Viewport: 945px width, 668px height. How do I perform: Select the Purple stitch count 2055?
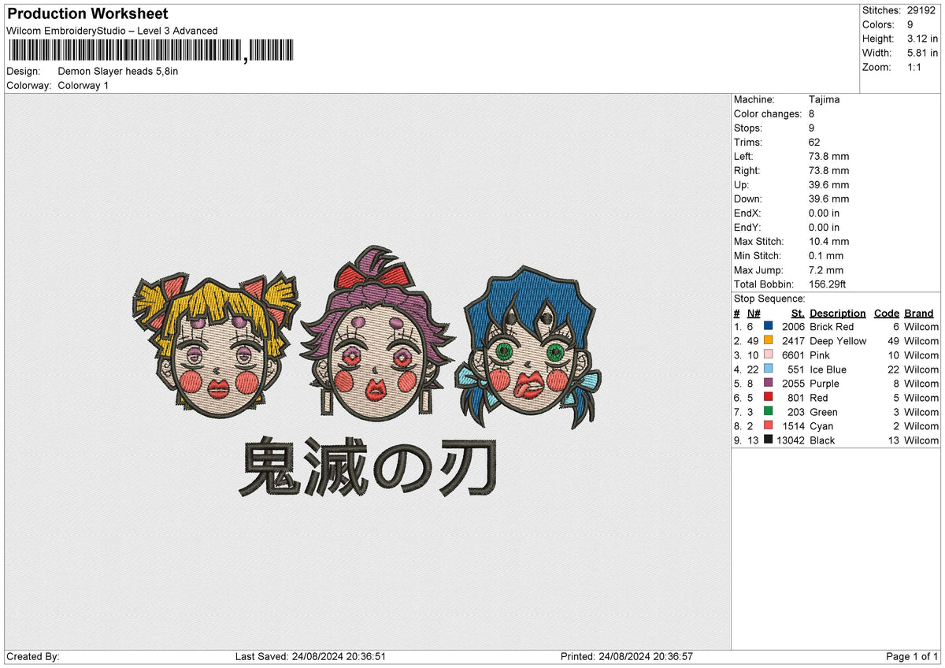(793, 384)
